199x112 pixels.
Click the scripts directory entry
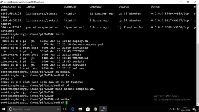78,62
